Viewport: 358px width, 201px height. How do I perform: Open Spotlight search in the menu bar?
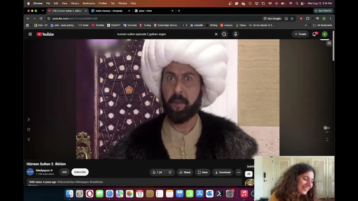[297, 3]
